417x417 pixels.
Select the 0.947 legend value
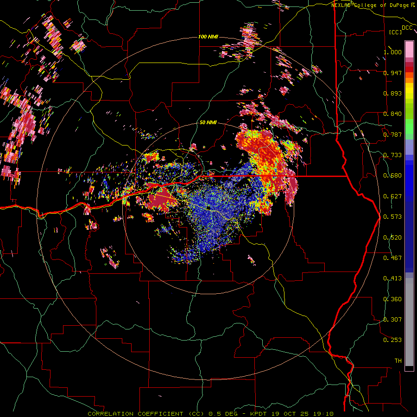pos(392,73)
